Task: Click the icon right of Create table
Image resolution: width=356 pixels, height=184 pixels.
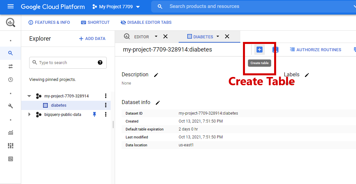Action: (275, 50)
